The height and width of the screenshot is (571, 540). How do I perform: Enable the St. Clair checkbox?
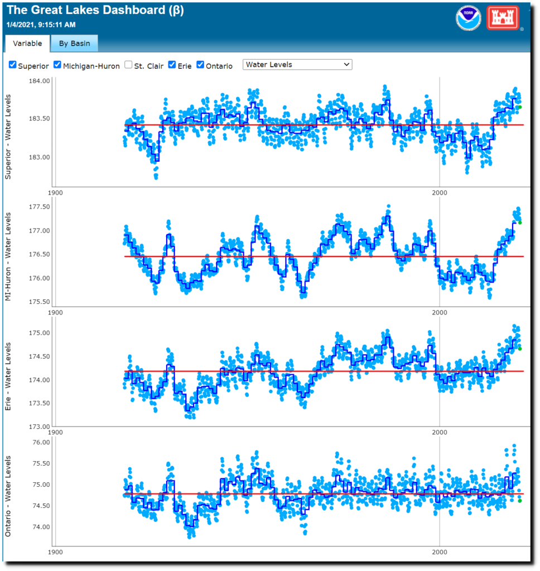tap(128, 65)
